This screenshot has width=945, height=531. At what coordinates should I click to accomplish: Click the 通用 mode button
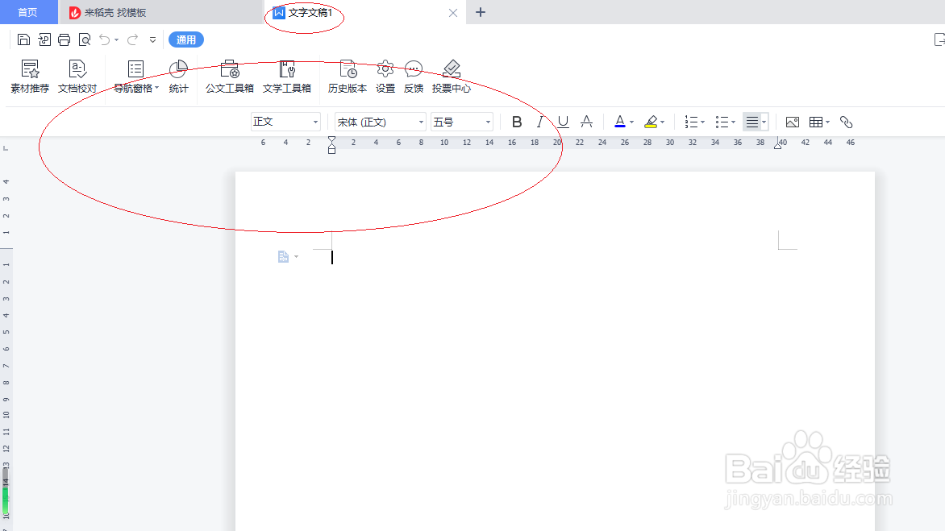click(186, 39)
